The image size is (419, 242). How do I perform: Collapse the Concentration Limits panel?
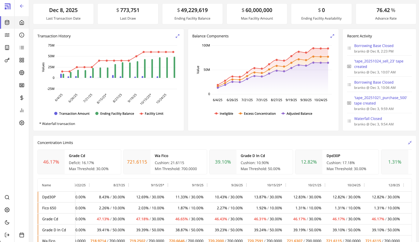(410, 143)
